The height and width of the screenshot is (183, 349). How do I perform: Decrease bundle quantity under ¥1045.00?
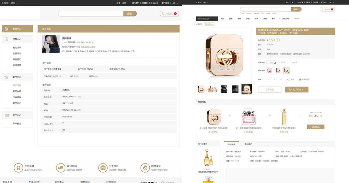[x=309, y=121]
